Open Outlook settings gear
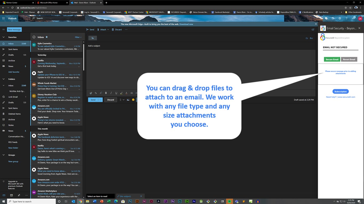This screenshot has height=204, width=364. coord(340,18)
